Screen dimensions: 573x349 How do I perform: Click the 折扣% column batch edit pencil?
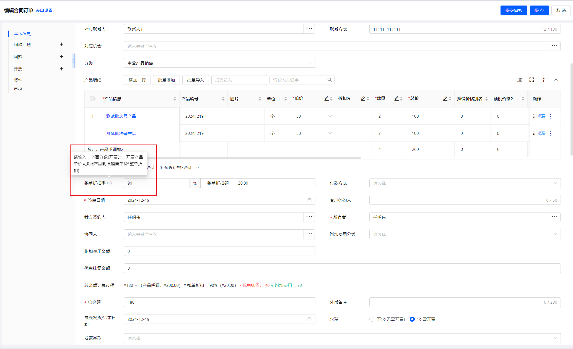click(363, 99)
